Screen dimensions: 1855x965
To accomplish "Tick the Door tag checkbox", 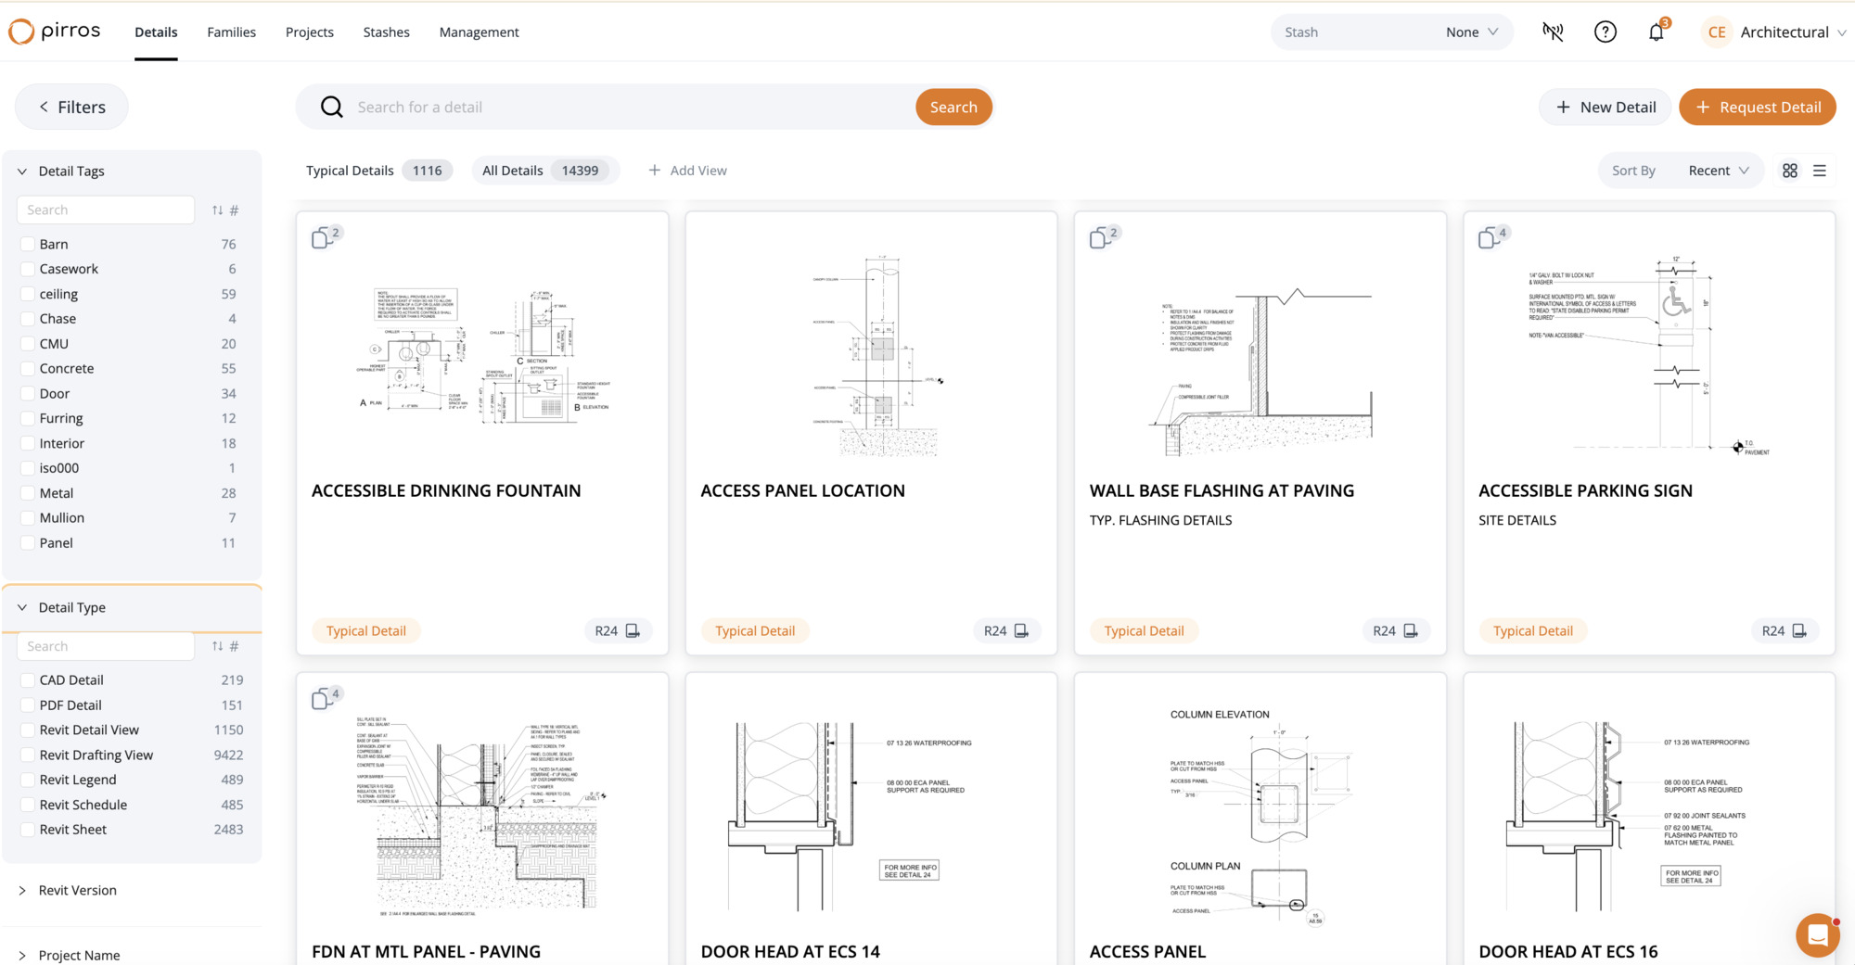I will coord(27,394).
